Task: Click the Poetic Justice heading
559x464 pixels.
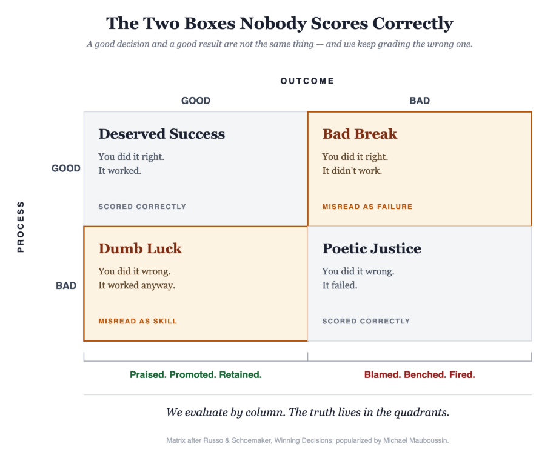Action: click(372, 248)
